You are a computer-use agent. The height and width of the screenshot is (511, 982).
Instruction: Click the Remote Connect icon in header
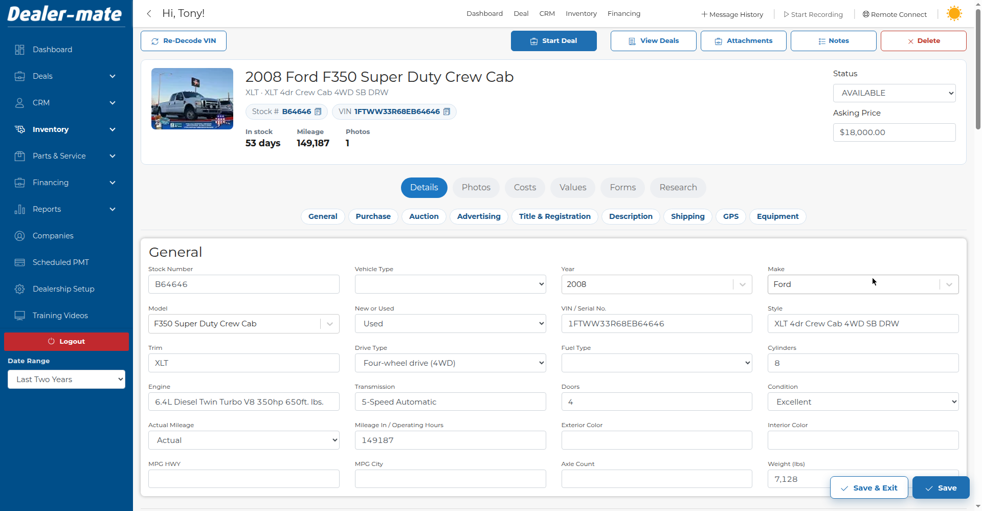tap(866, 14)
